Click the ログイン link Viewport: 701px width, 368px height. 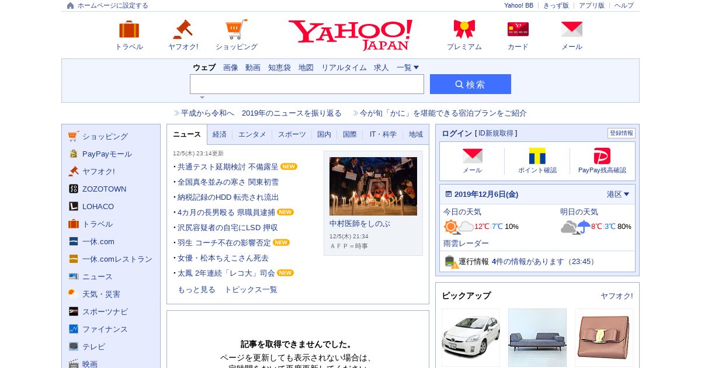point(457,133)
